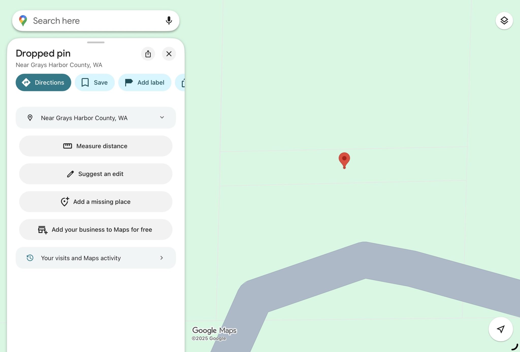
Task: Click the share icon beside Dropped pin
Action: pyautogui.click(x=148, y=54)
